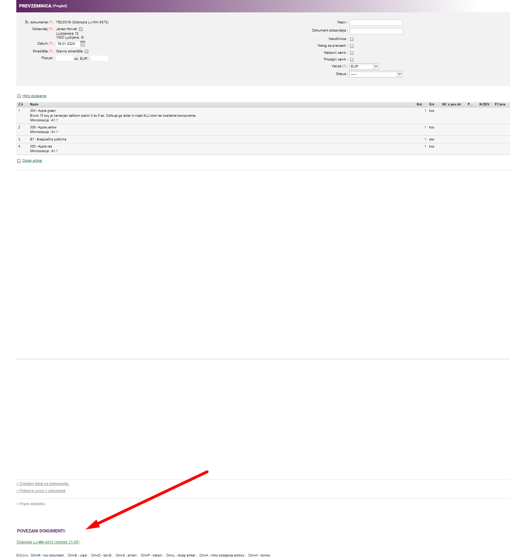Viewport: 510px width, 560px height.
Task: Click the plus icon beside Prodajni cenik
Action: coord(352,59)
